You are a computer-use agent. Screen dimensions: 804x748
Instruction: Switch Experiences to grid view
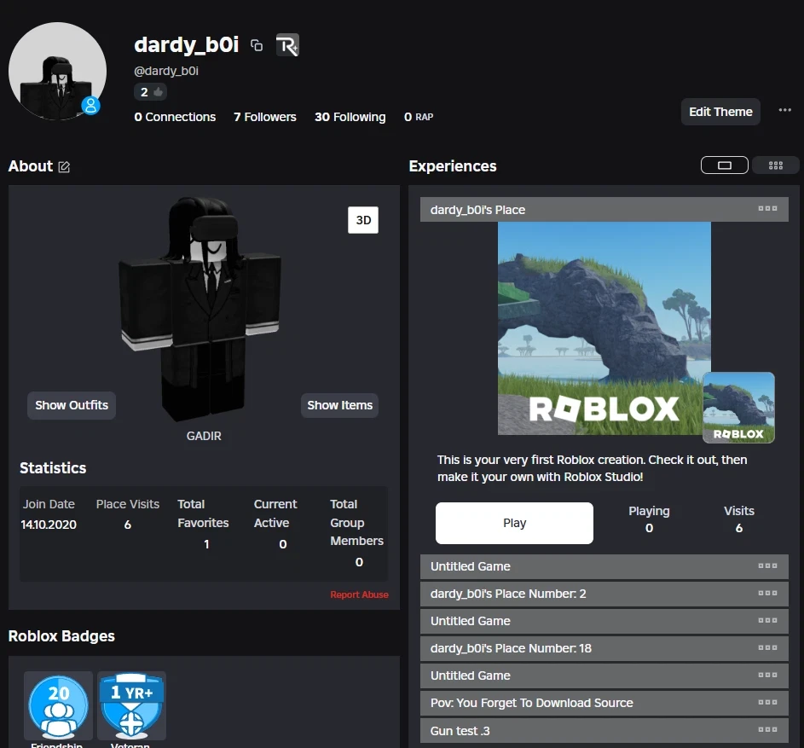pos(775,165)
